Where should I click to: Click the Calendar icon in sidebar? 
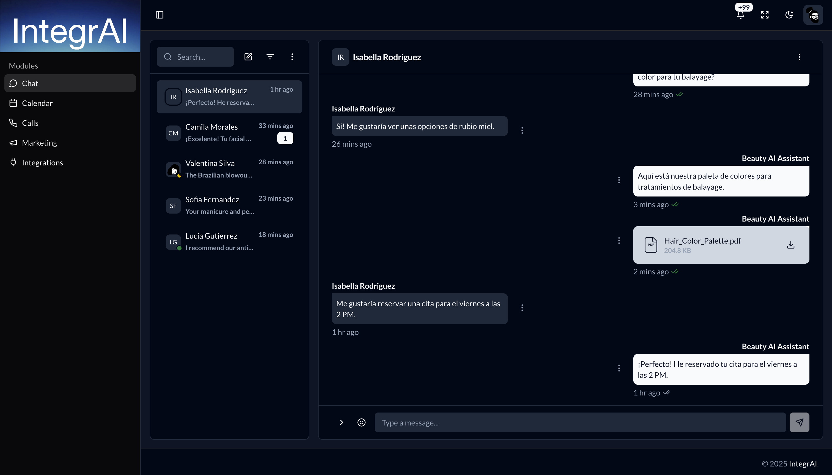point(13,103)
